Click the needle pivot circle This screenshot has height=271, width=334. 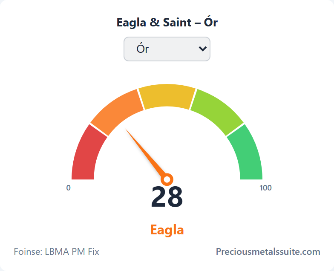(167, 179)
